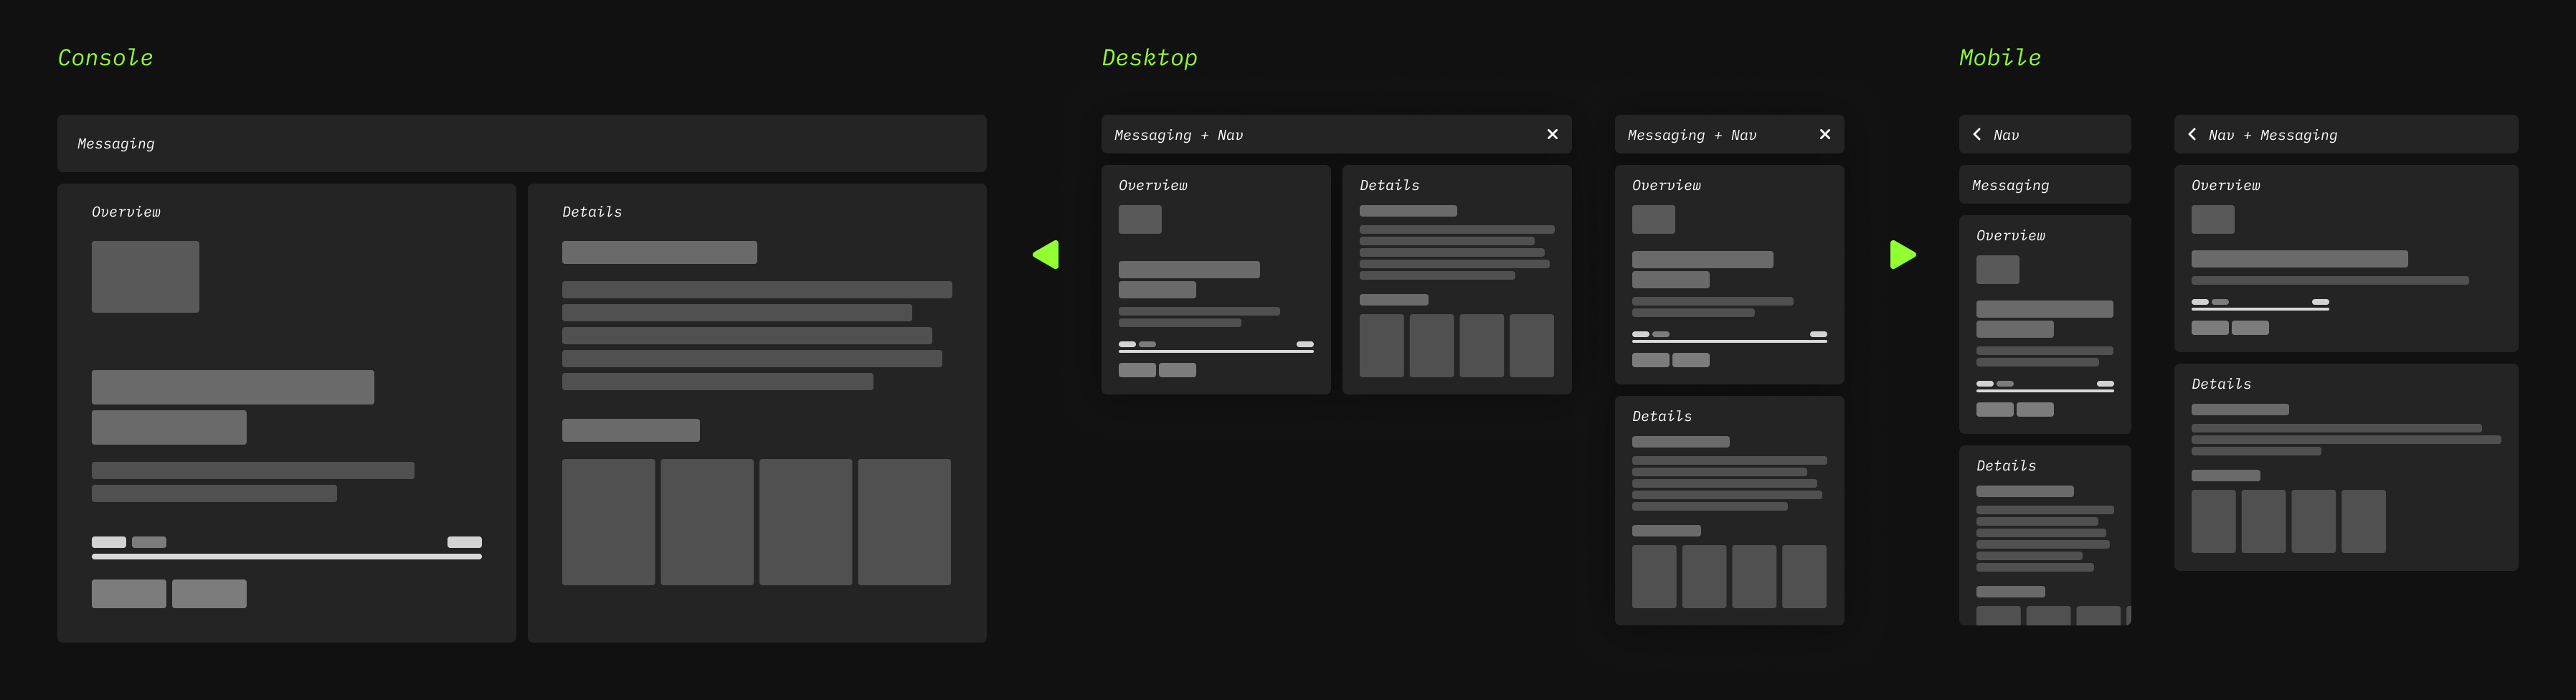Click the green left-pointing arrow beside Console
The width and height of the screenshot is (2576, 700).
1046,255
